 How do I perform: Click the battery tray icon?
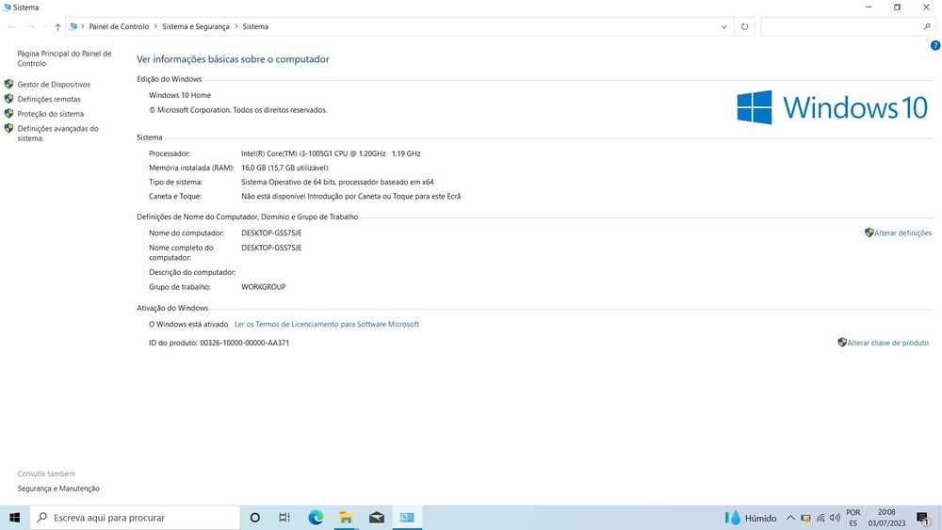pos(805,518)
